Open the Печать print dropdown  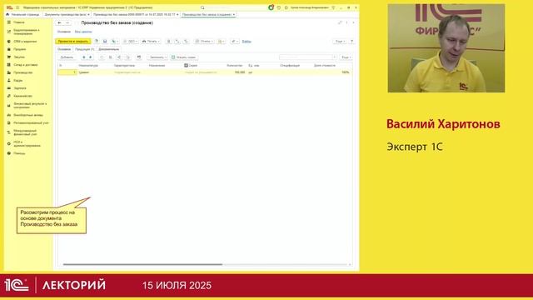click(x=151, y=41)
